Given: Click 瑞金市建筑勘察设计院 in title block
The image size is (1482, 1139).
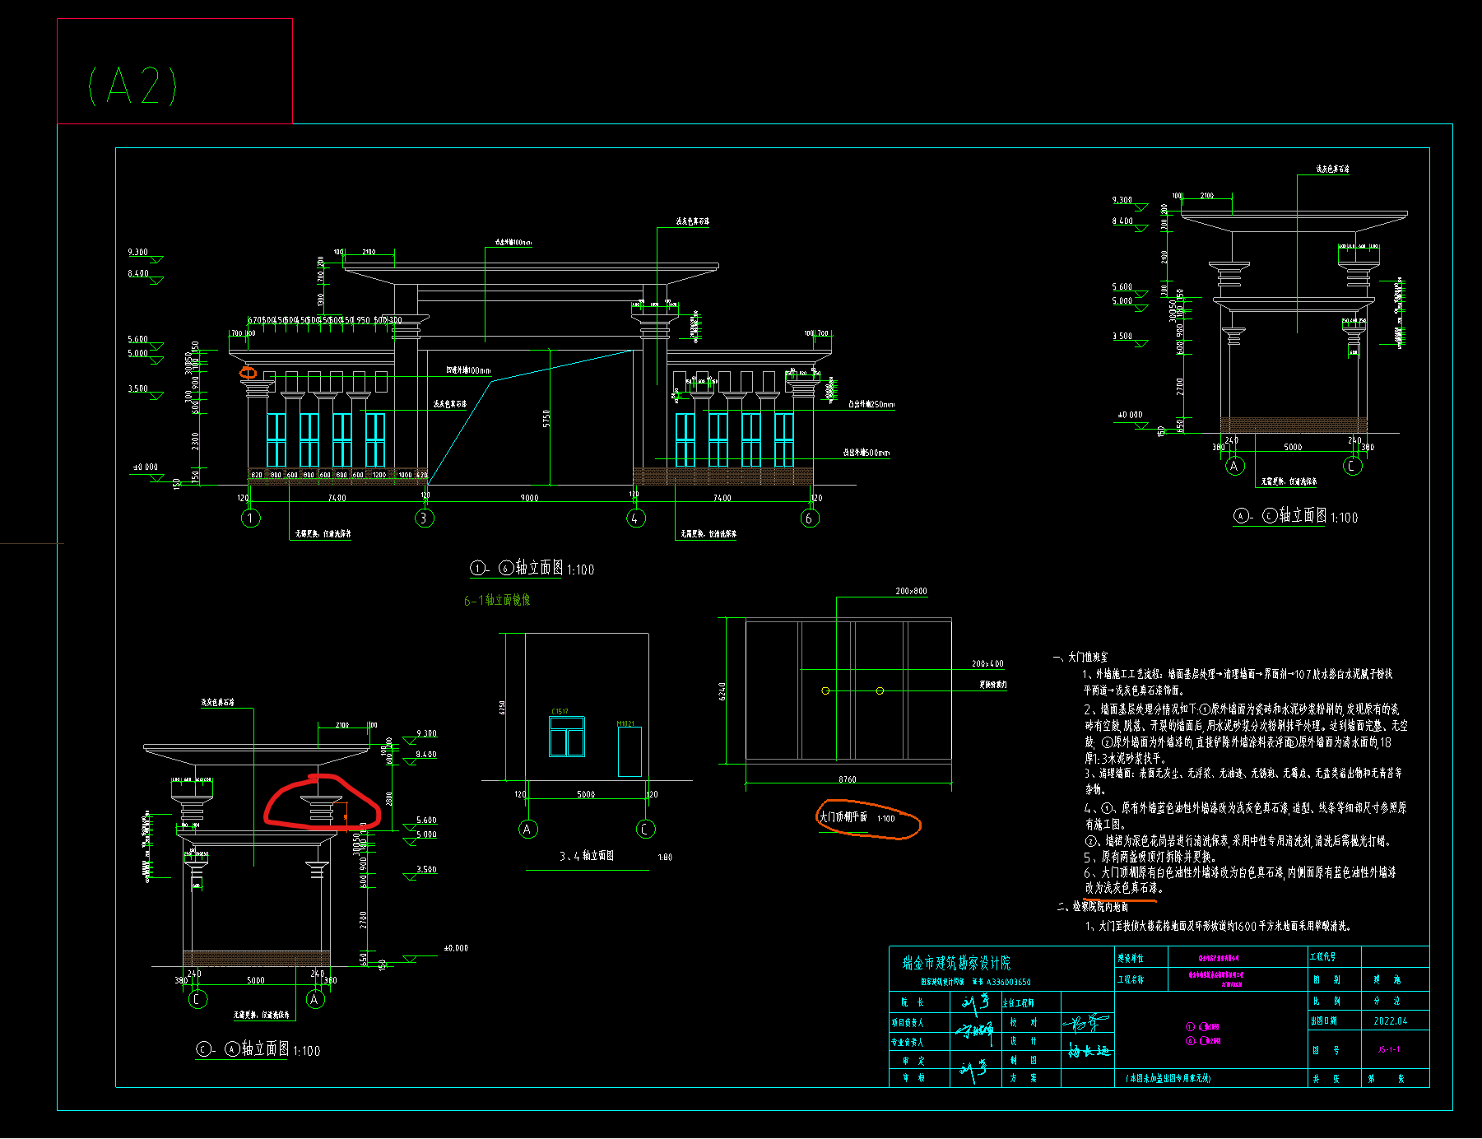Looking at the screenshot, I should (x=956, y=963).
